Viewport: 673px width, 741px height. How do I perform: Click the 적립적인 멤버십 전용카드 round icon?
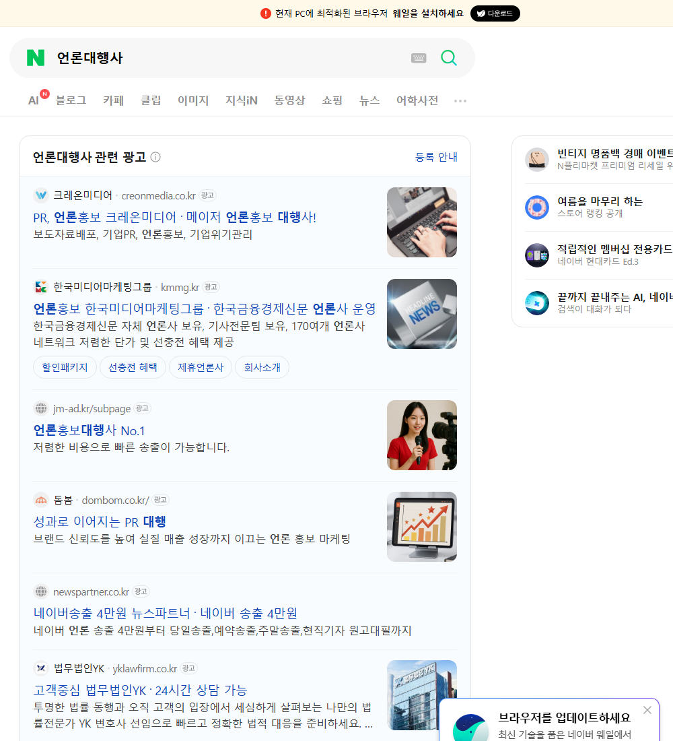537,255
